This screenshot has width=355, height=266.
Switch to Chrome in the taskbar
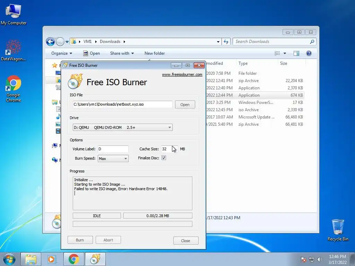point(73,259)
